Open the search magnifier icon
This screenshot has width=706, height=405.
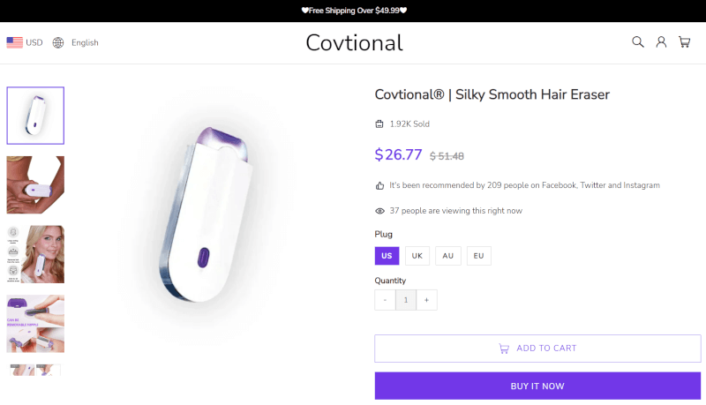(638, 42)
